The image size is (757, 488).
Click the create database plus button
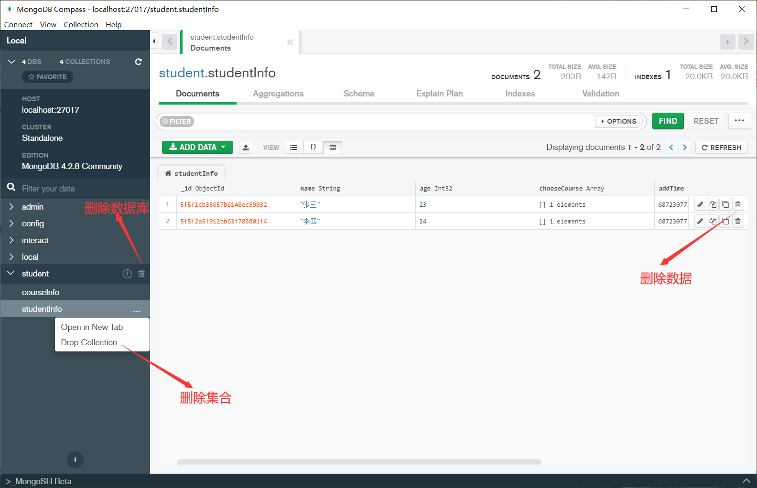[x=75, y=459]
